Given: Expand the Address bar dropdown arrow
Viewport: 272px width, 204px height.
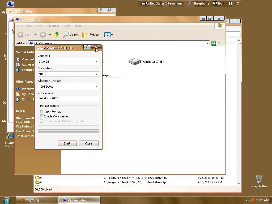Looking at the screenshot, I should pyautogui.click(x=207, y=43).
